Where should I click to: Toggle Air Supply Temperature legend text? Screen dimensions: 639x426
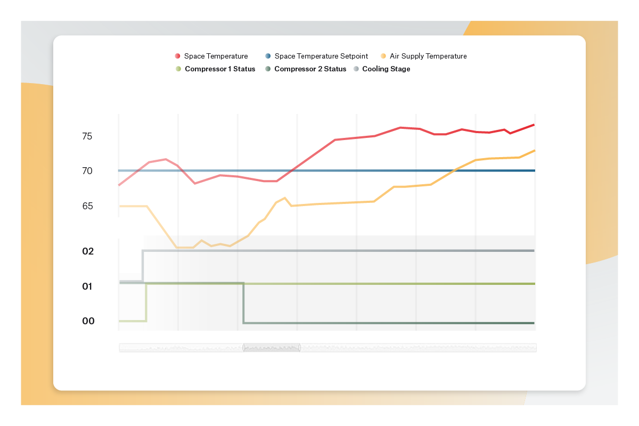(428, 56)
